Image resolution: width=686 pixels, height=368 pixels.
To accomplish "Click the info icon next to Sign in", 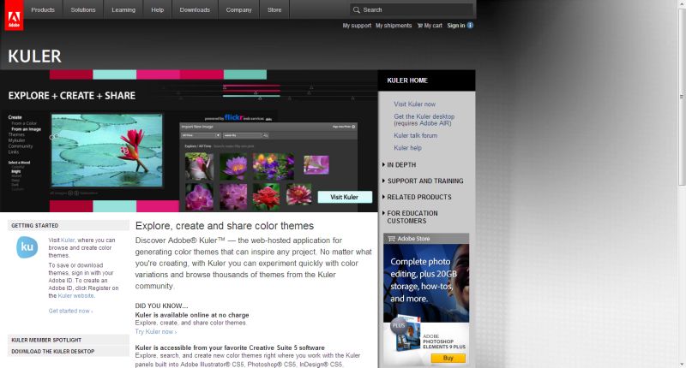I will coord(470,26).
